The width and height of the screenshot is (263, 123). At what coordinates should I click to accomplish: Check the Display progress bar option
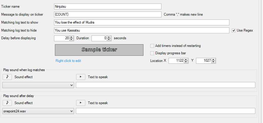click(152, 53)
